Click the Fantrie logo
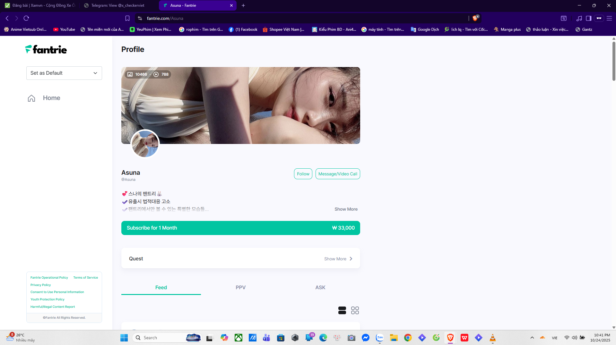616x345 pixels. [x=46, y=49]
